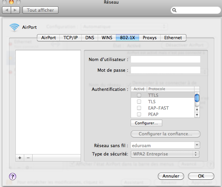
Task: Click Configurer la confiance... button
Action: (x=166, y=134)
